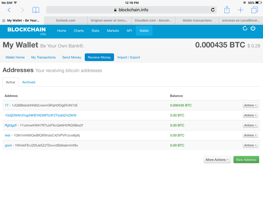Switch to the Cloudbet.com browser tab
This screenshot has width=263, height=197.
pos(153,21)
